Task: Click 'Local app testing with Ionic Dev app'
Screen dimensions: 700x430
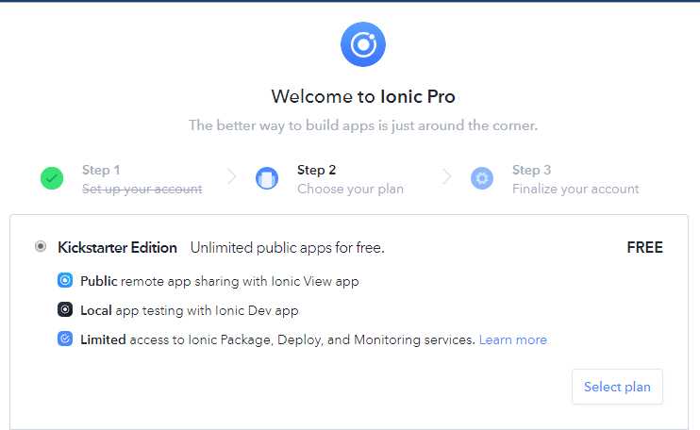Action: tap(190, 310)
